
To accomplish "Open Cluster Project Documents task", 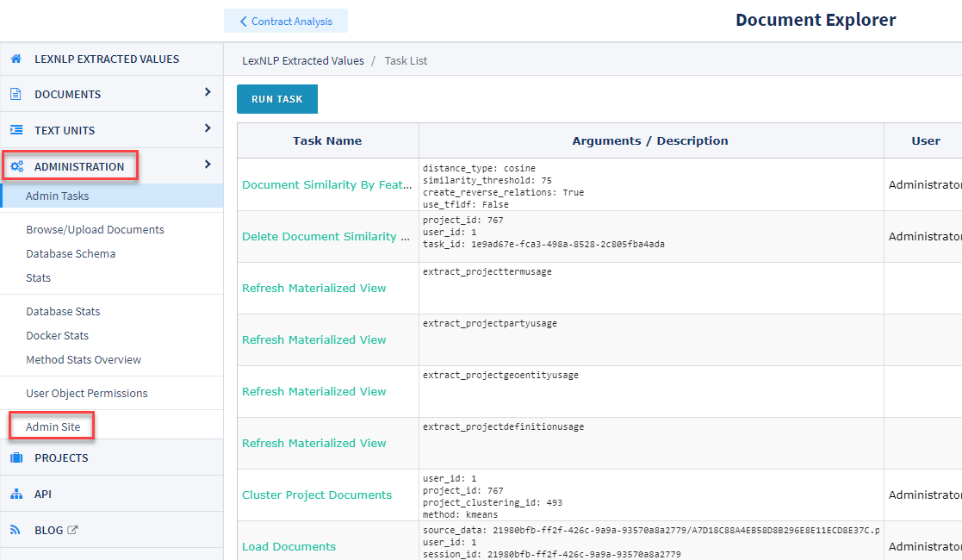I will click(317, 495).
